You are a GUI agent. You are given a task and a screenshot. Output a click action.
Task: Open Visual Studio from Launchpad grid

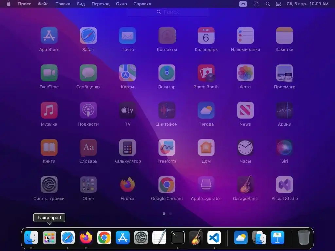point(285,185)
